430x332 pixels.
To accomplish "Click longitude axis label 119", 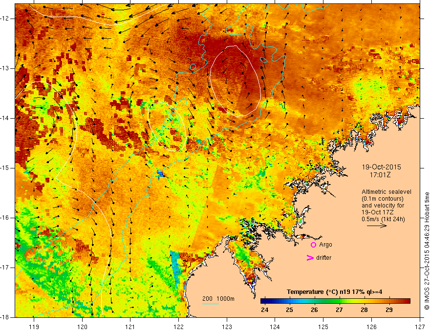I will [x=34, y=327].
